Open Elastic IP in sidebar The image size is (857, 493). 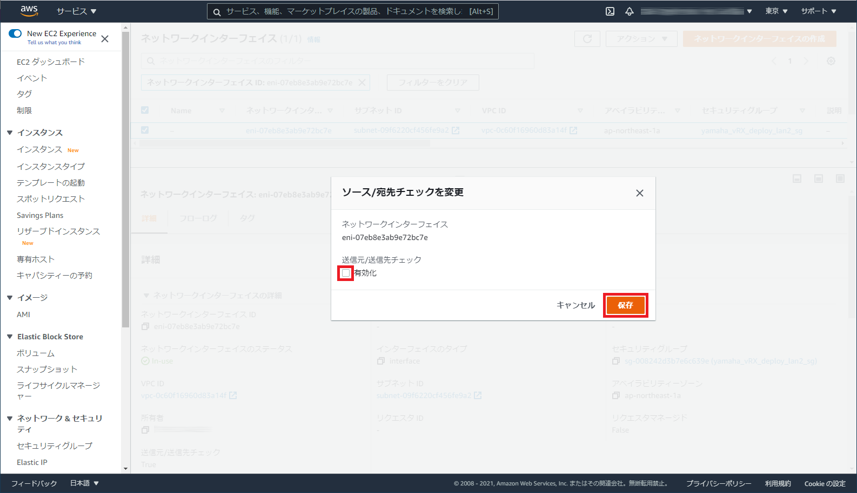[x=32, y=462]
